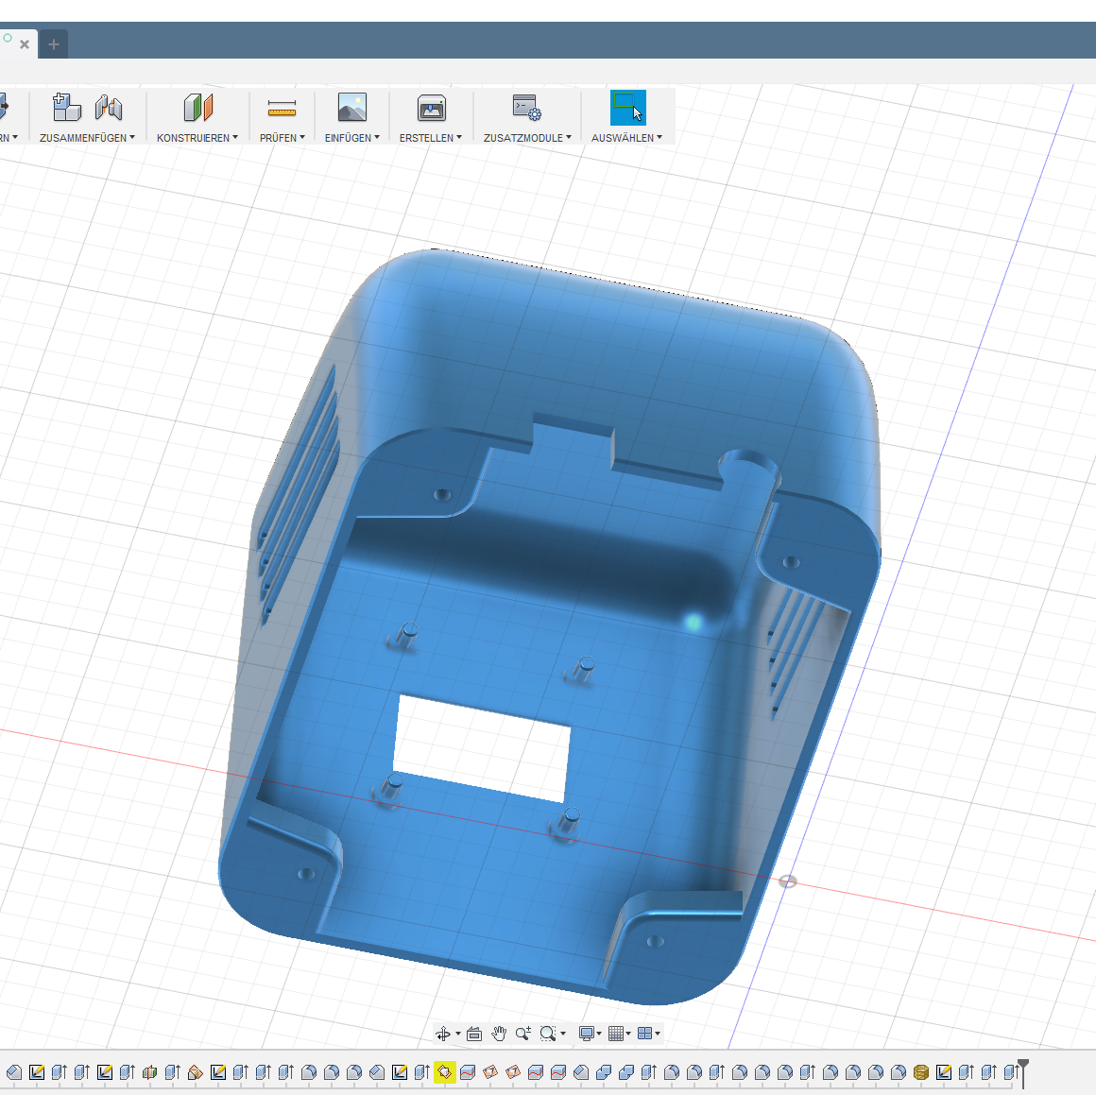Select the first sketch feature in the timeline
The width and height of the screenshot is (1096, 1095).
click(36, 1072)
